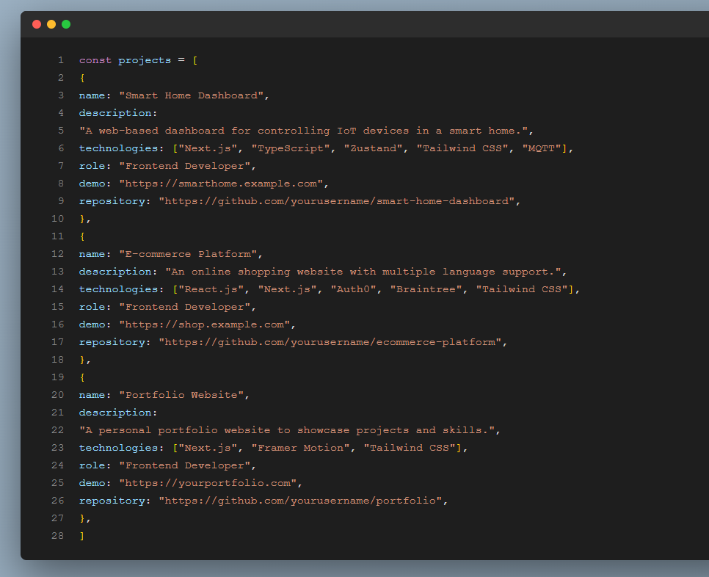709x577 pixels.
Task: Click the yellow minimize window dot
Action: [51, 24]
